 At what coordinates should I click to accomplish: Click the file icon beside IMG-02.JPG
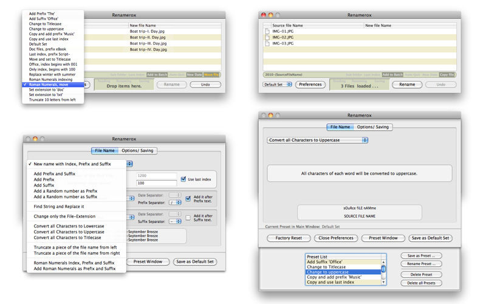point(267,37)
